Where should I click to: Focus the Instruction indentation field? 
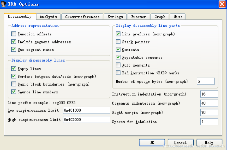pyautogui.click(x=209, y=94)
